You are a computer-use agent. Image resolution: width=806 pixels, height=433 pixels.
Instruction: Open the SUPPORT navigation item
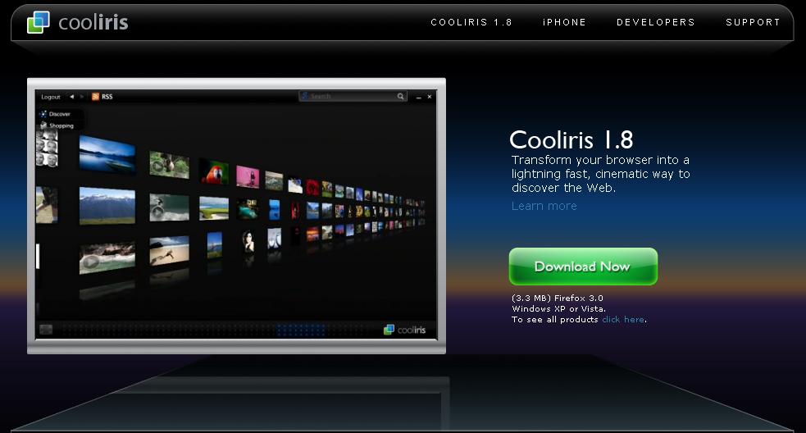[753, 22]
